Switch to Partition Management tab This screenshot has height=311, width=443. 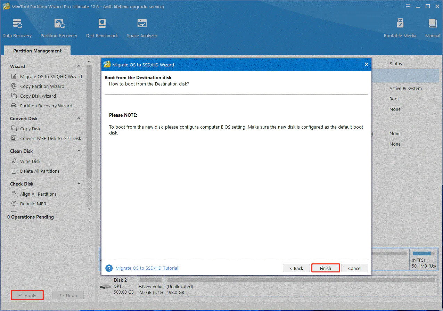[37, 51]
